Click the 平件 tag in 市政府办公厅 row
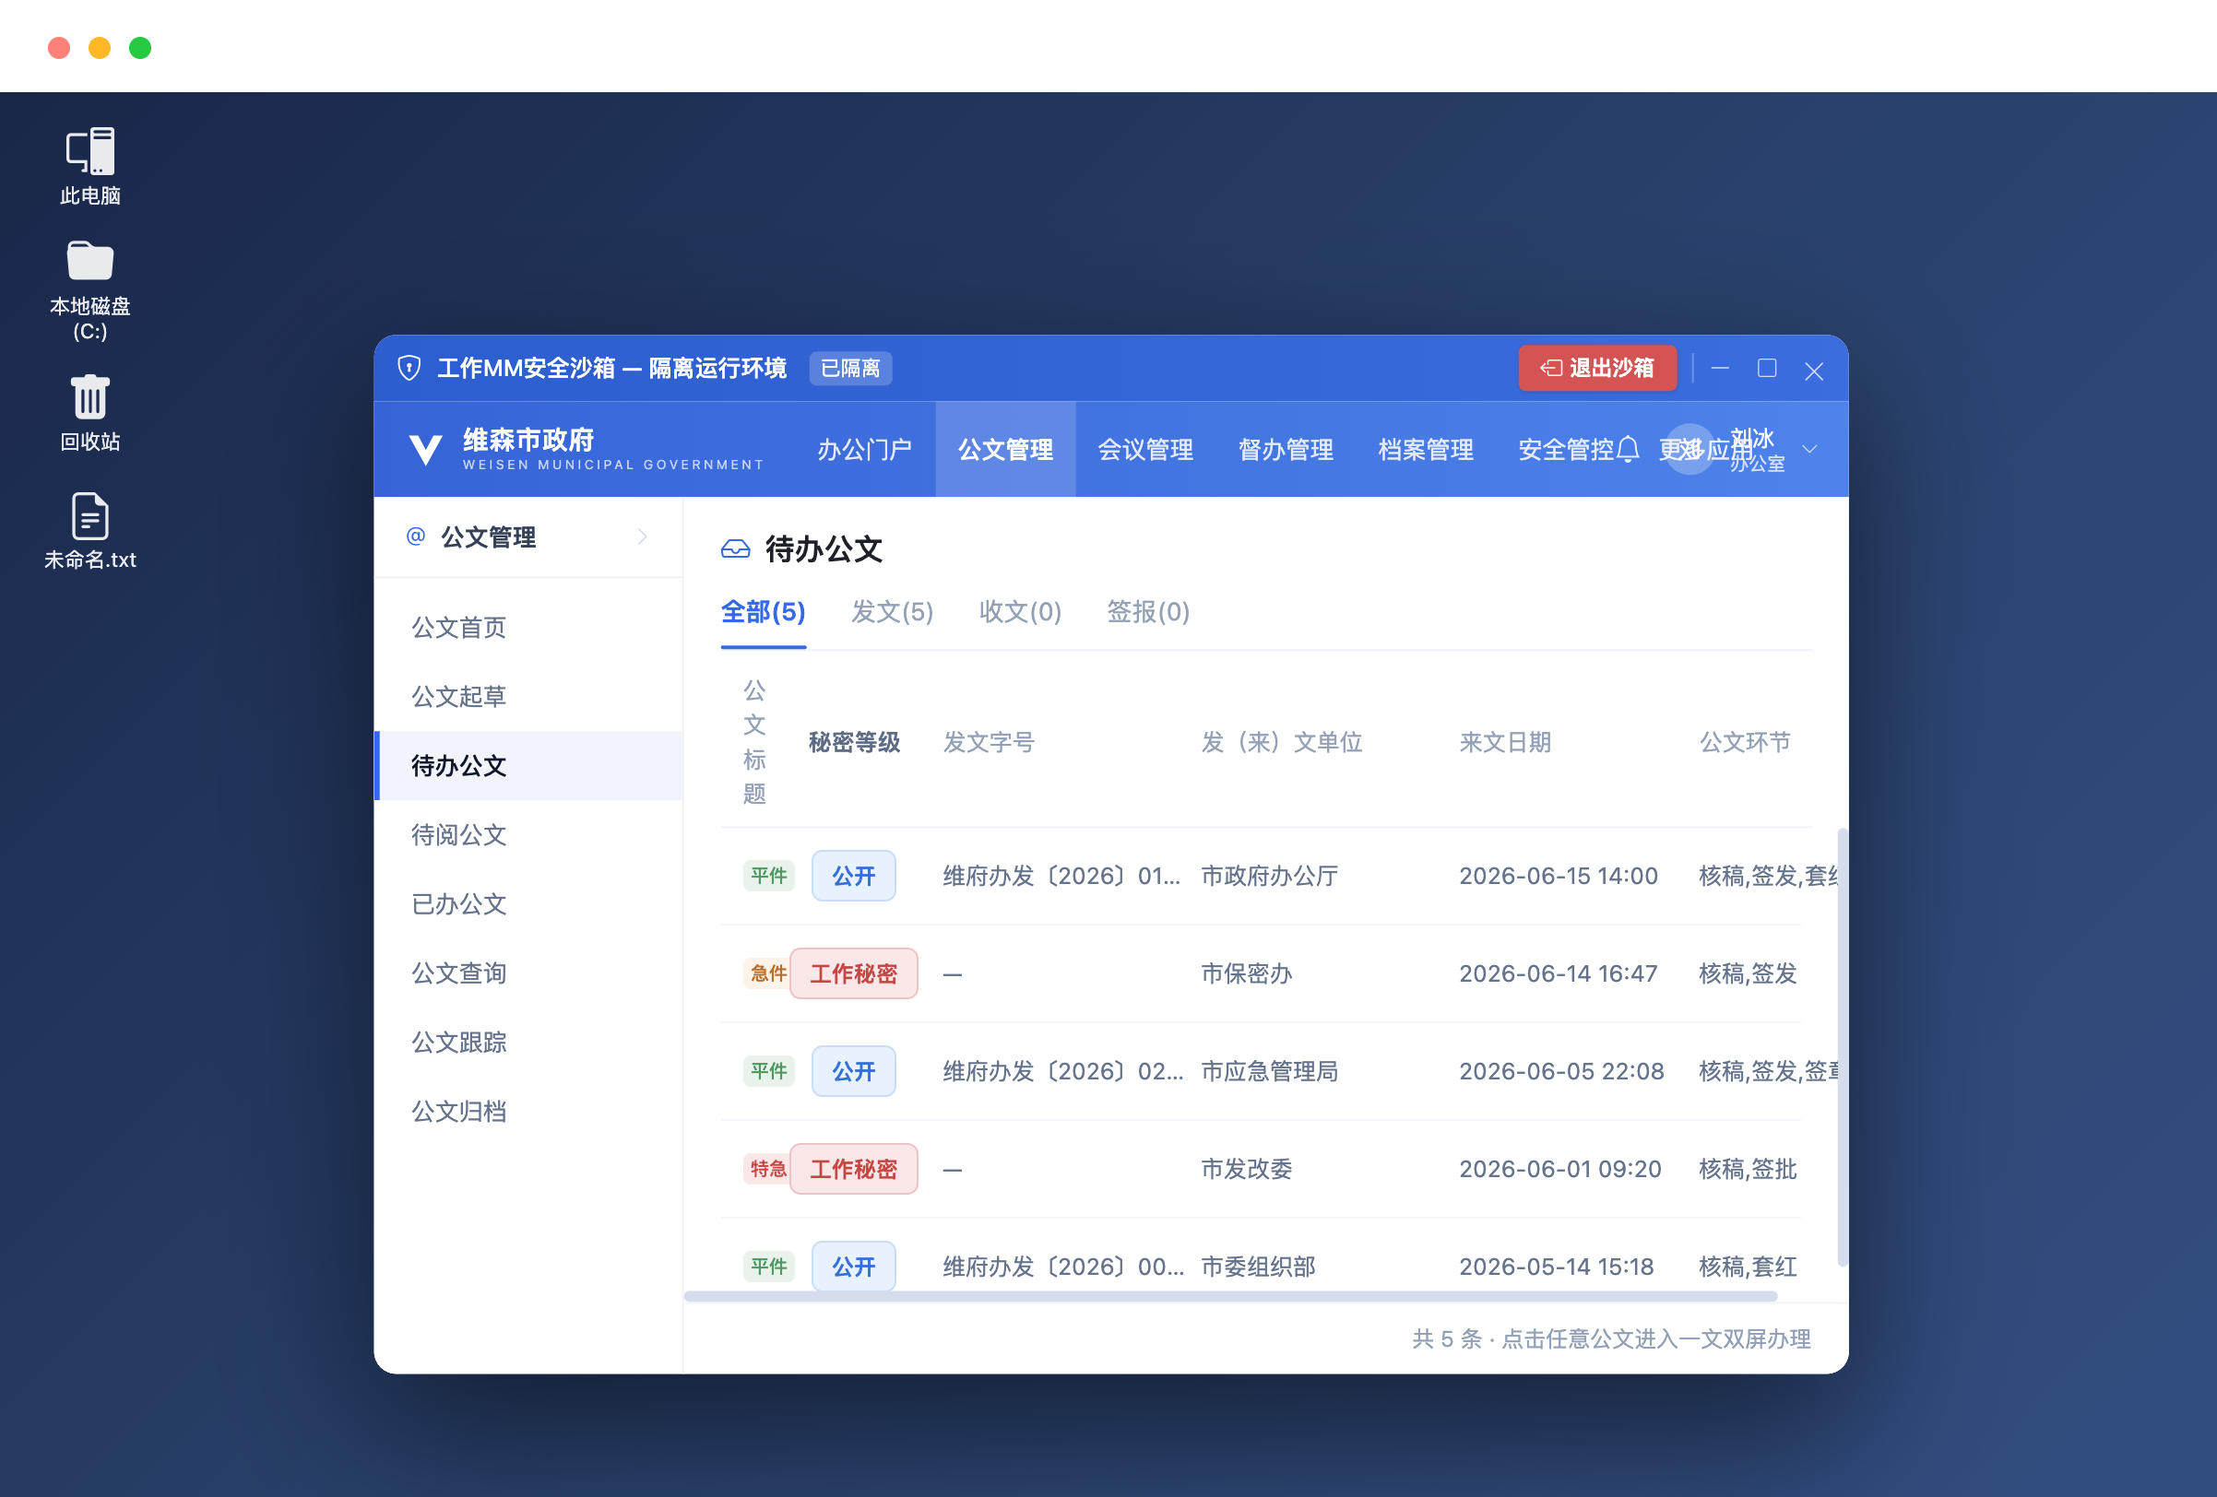Screen dimensions: 2217x1497 (768, 876)
